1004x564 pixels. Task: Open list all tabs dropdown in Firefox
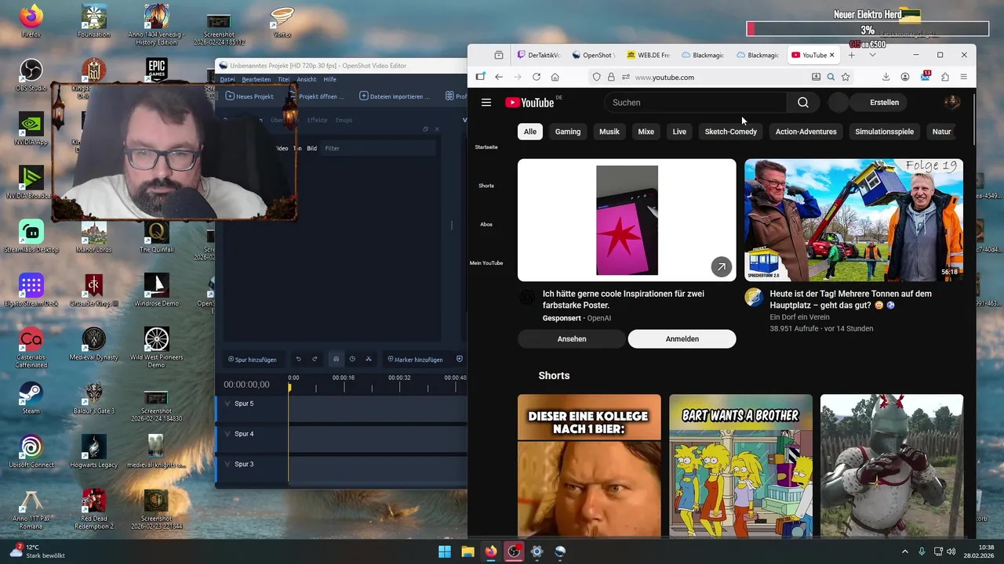pyautogui.click(x=872, y=55)
